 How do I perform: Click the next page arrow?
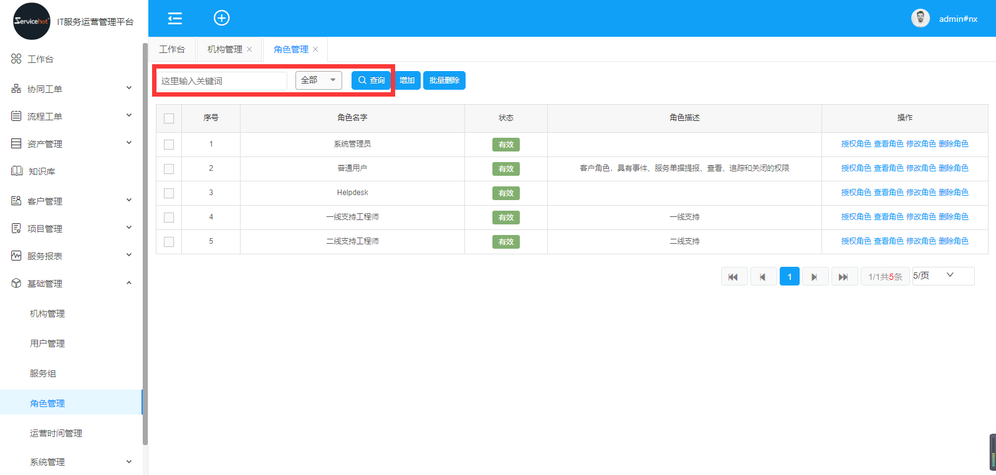pyautogui.click(x=815, y=277)
